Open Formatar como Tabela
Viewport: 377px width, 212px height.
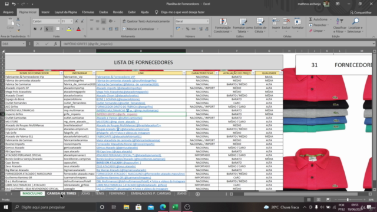(x=243, y=26)
